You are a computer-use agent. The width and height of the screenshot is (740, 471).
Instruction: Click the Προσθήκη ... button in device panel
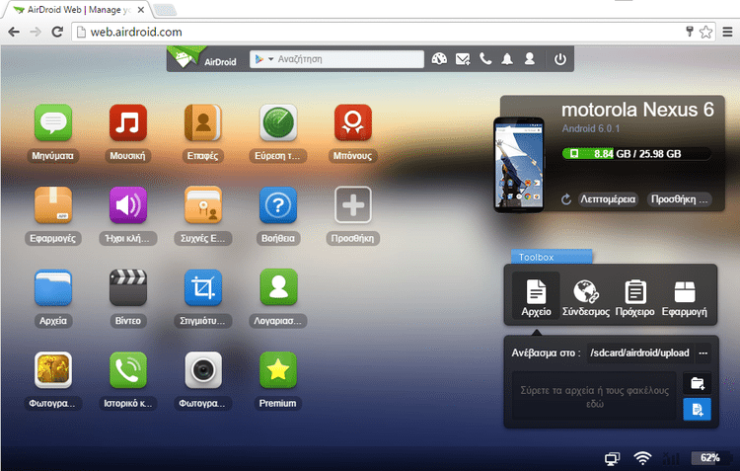click(679, 199)
